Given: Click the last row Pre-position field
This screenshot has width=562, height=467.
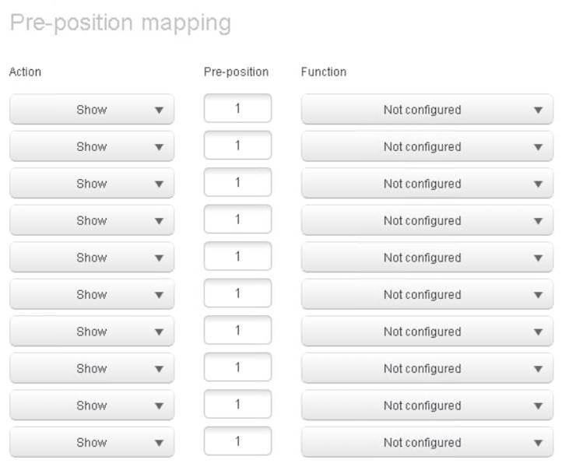Looking at the screenshot, I should pos(237,441).
